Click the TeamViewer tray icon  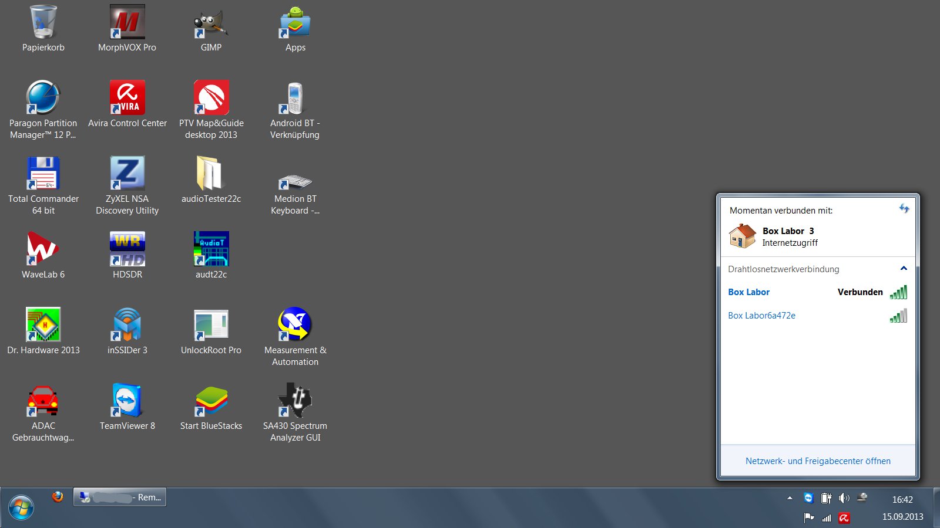(808, 498)
